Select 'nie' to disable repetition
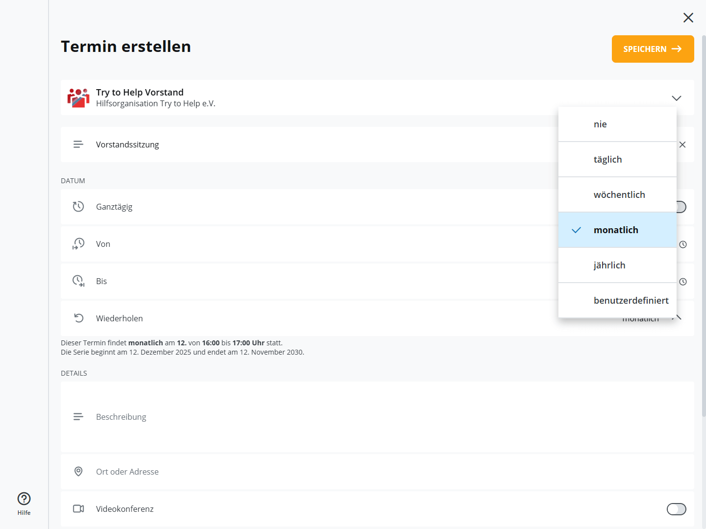This screenshot has height=529, width=706. (600, 124)
